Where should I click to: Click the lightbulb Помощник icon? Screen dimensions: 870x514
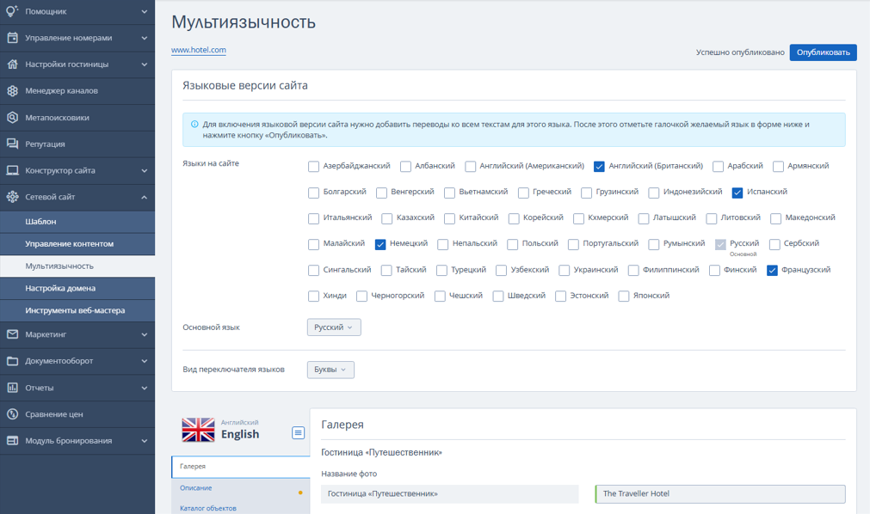[12, 11]
